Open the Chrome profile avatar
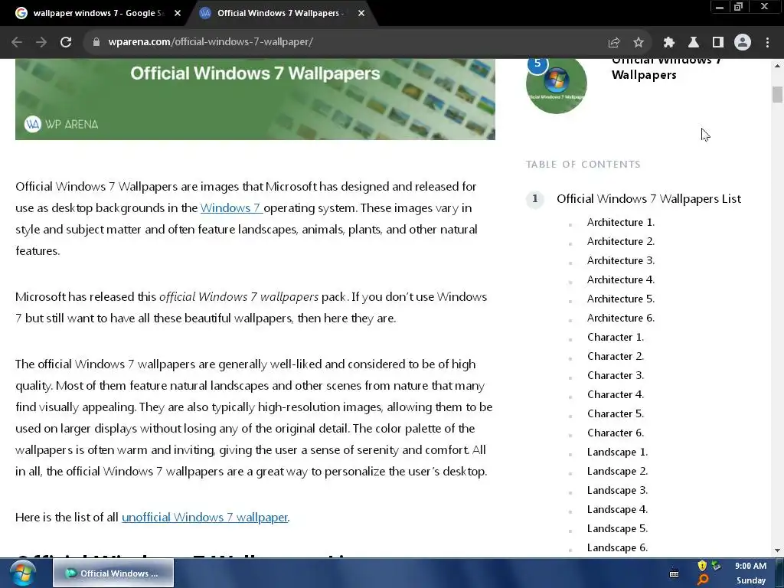The width and height of the screenshot is (784, 588). click(x=743, y=42)
